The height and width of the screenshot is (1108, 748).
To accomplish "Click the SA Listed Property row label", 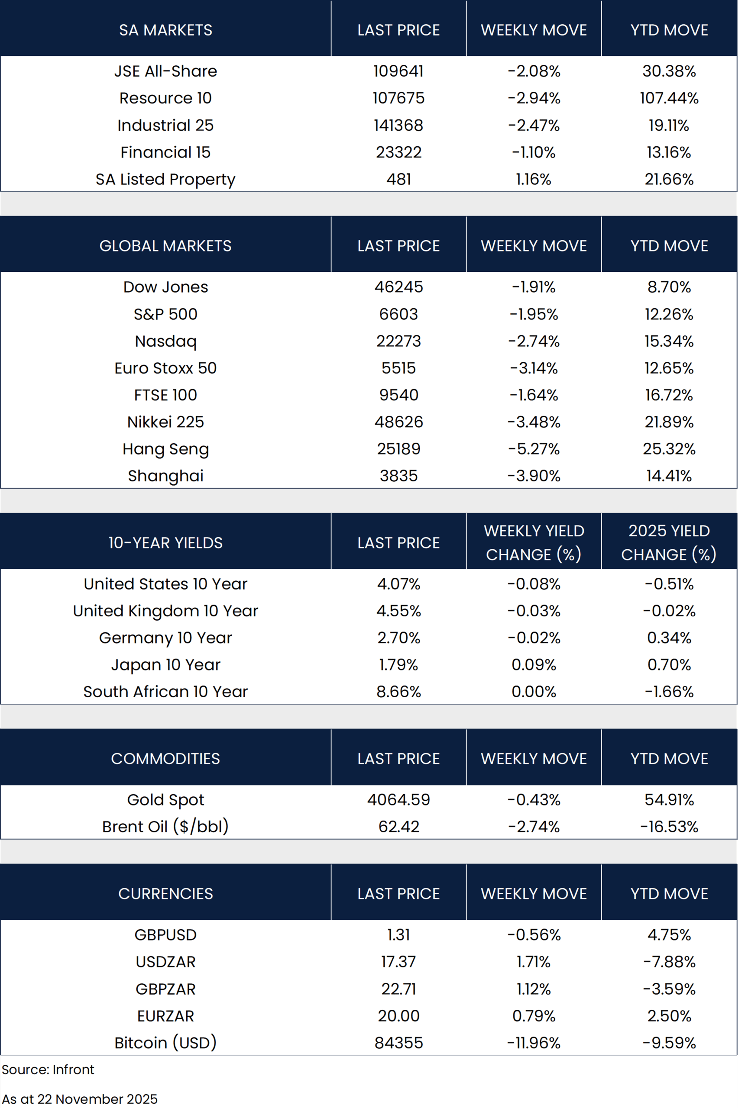I will (x=165, y=179).
